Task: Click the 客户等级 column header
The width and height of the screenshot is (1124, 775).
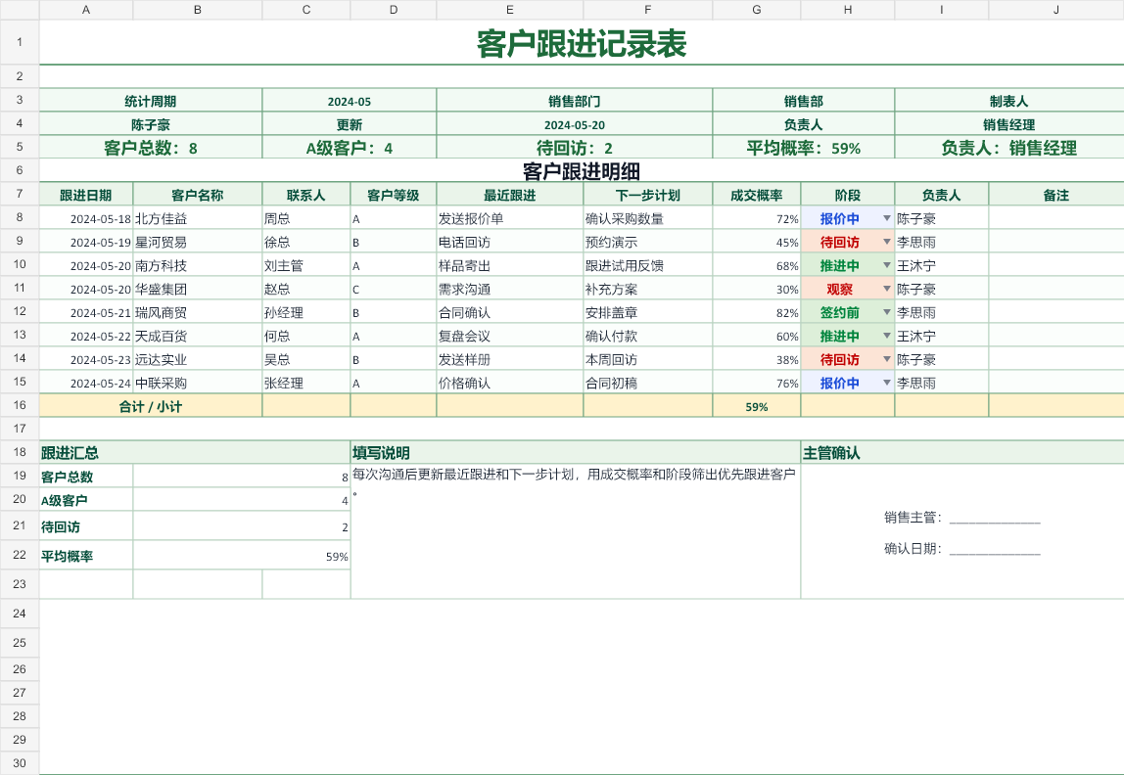Action: pos(393,195)
